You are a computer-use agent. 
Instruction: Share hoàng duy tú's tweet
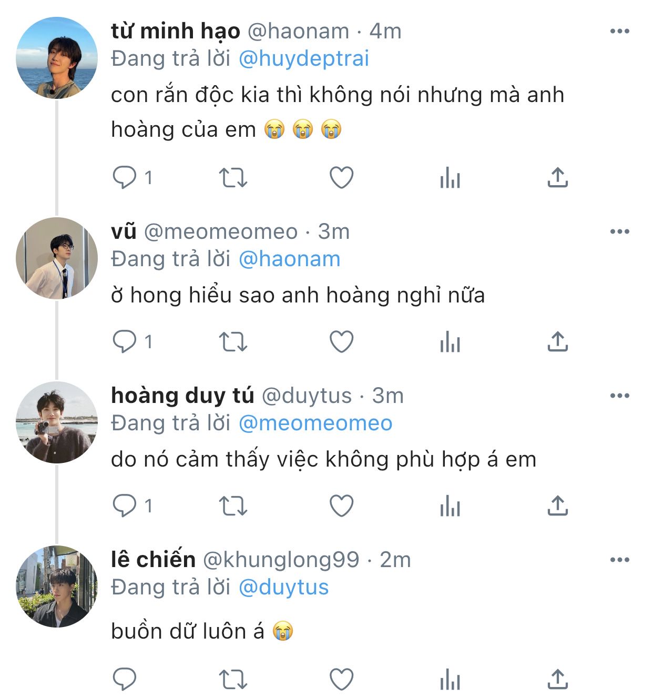557,506
